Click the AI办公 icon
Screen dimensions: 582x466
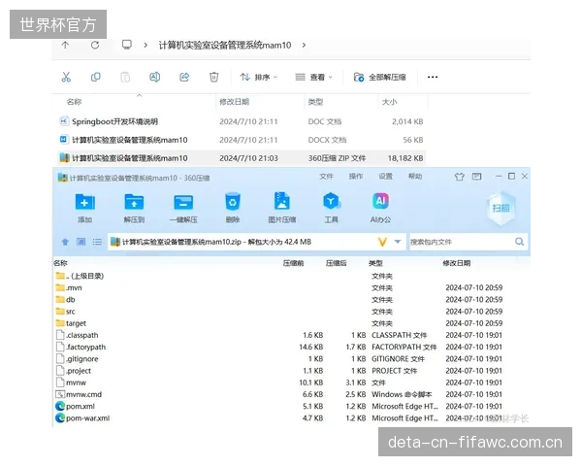point(380,208)
